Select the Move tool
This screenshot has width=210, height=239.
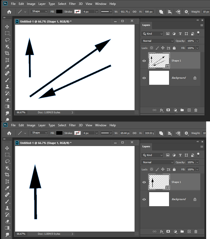(7, 27)
